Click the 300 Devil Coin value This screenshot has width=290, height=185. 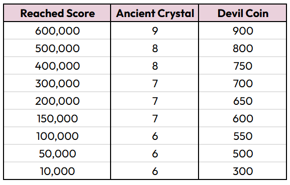click(243, 171)
